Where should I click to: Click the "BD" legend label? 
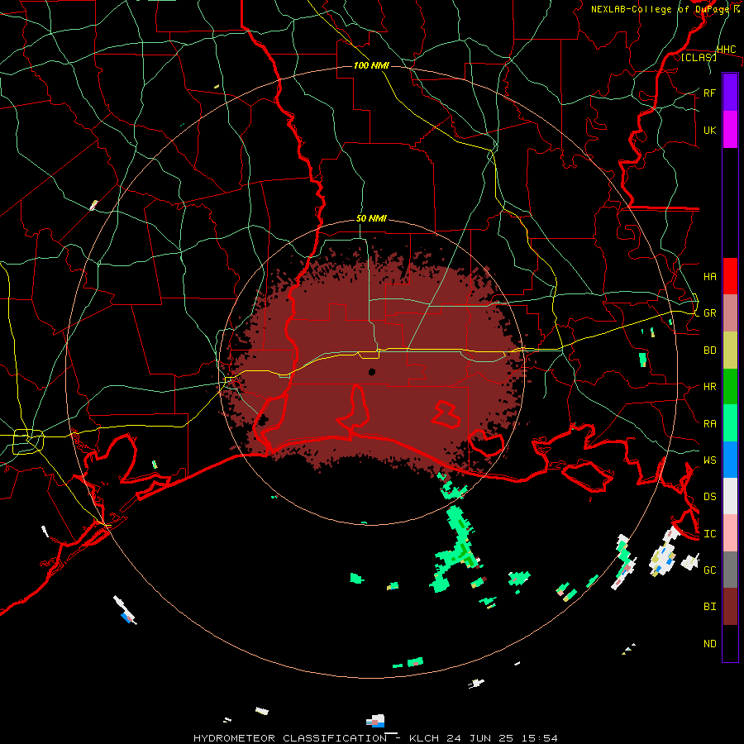point(709,351)
